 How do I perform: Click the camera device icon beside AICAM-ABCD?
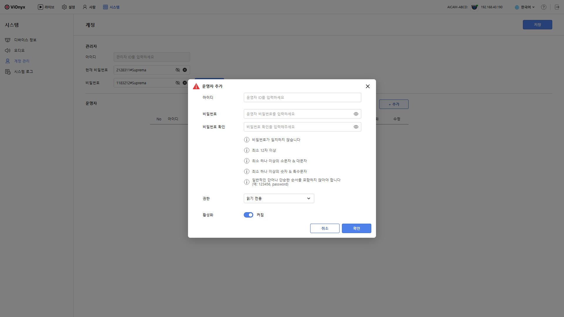coord(474,7)
